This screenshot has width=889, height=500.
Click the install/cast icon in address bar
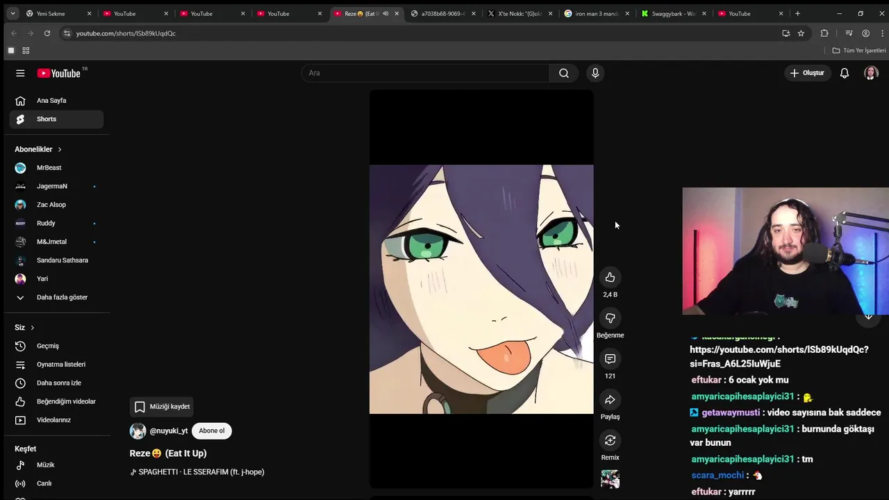(x=786, y=33)
